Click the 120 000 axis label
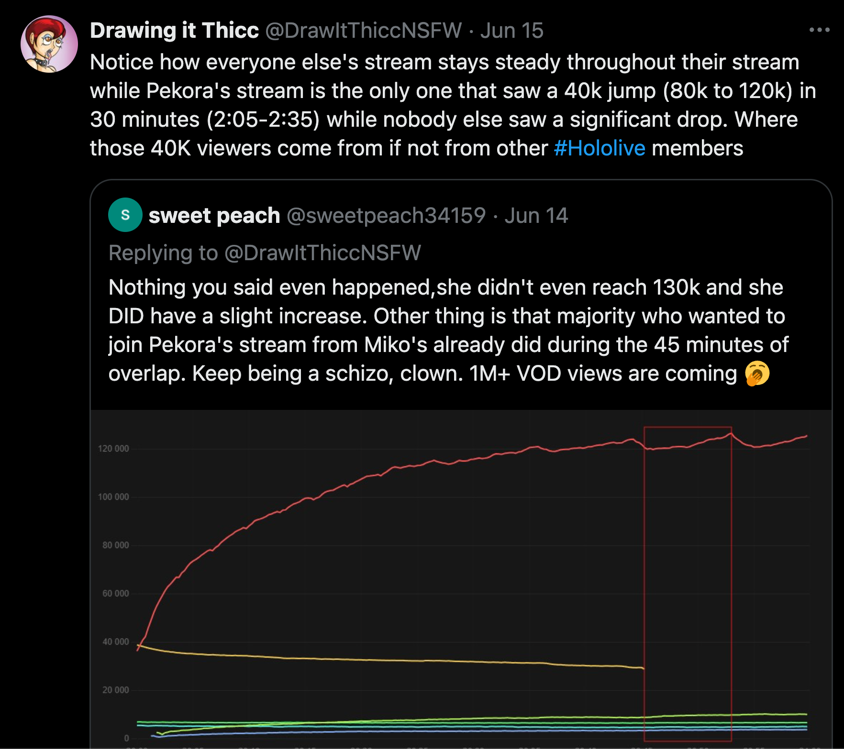Image resolution: width=844 pixels, height=749 pixels. (113, 449)
